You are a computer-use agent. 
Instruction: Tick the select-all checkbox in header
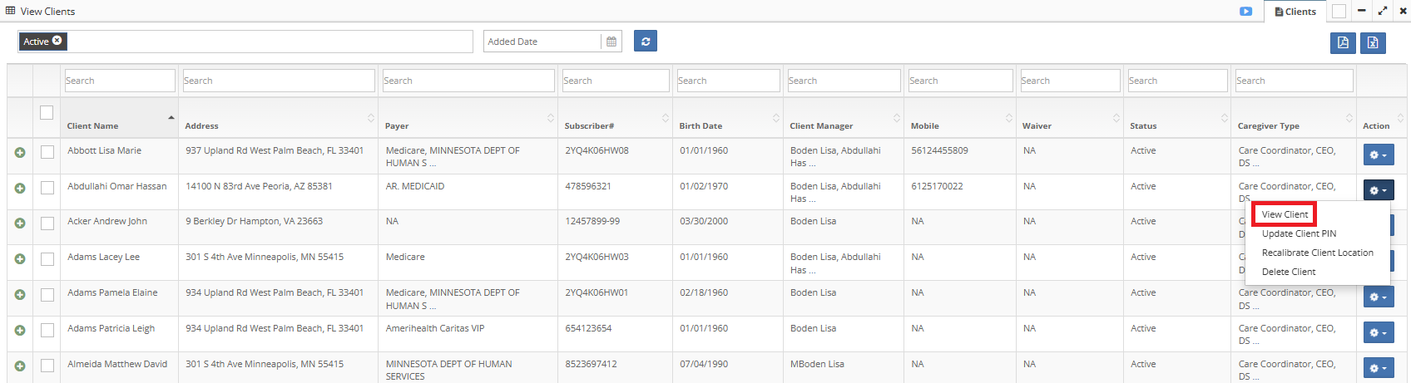[x=47, y=113]
